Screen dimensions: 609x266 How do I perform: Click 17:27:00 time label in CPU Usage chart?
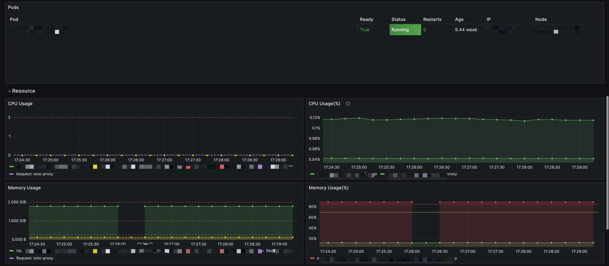point(164,160)
